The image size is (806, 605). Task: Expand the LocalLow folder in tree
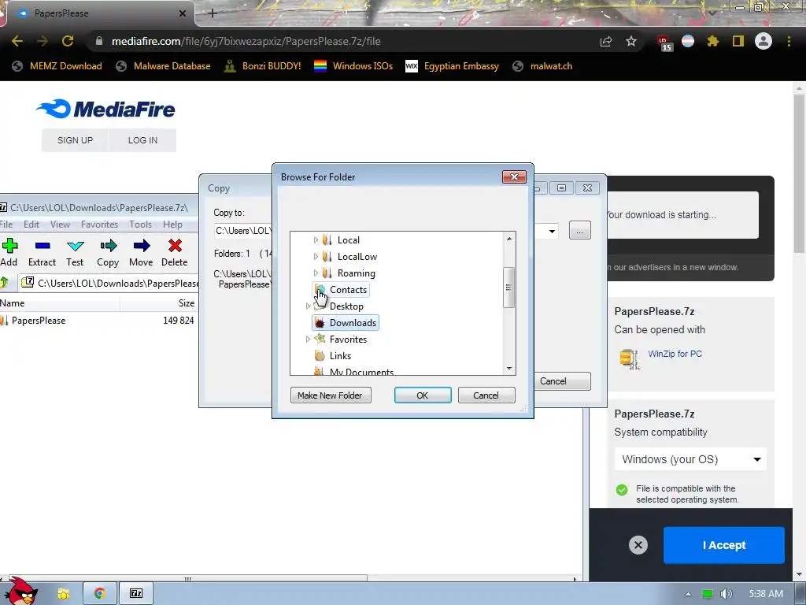click(316, 257)
